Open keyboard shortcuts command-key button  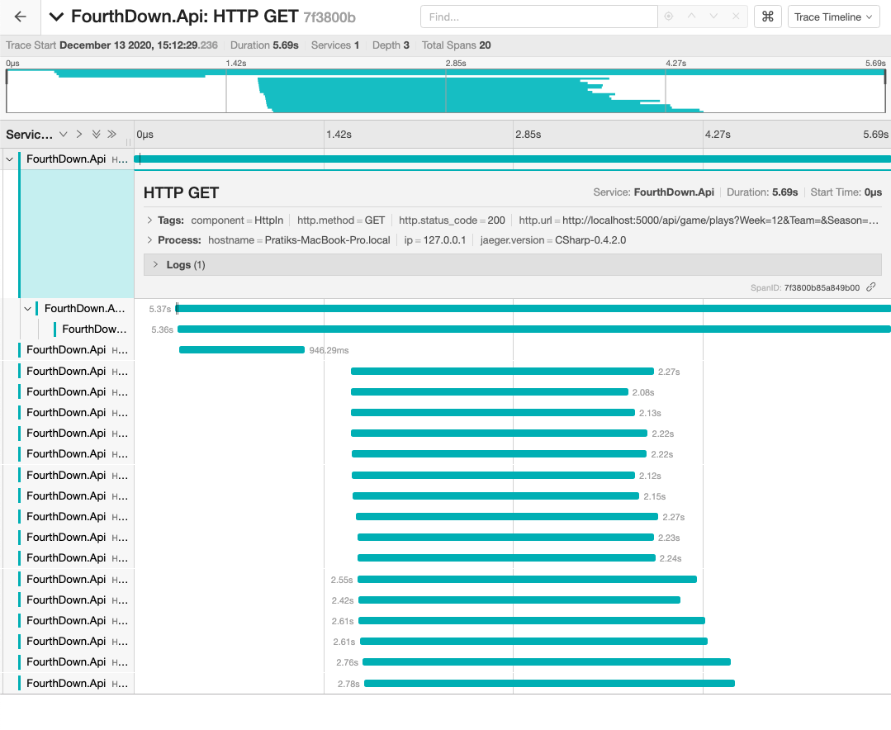pos(768,17)
